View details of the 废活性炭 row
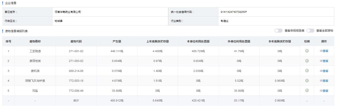 point(324,61)
